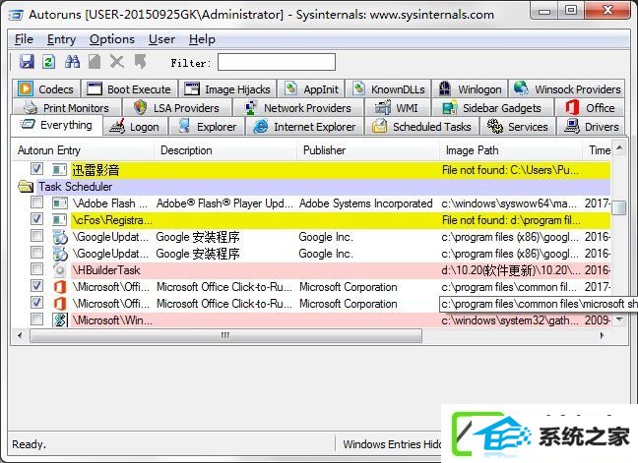The width and height of the screenshot is (638, 463).
Task: Sort by Autorun Entry column header
Action: tap(83, 150)
